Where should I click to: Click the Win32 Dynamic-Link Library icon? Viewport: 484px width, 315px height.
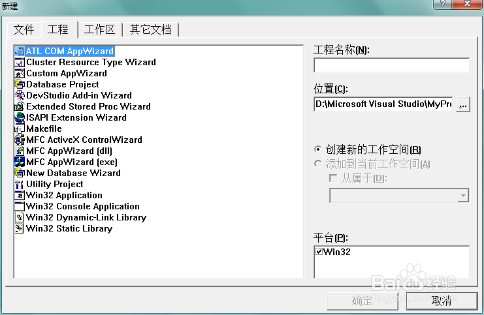pos(20,218)
